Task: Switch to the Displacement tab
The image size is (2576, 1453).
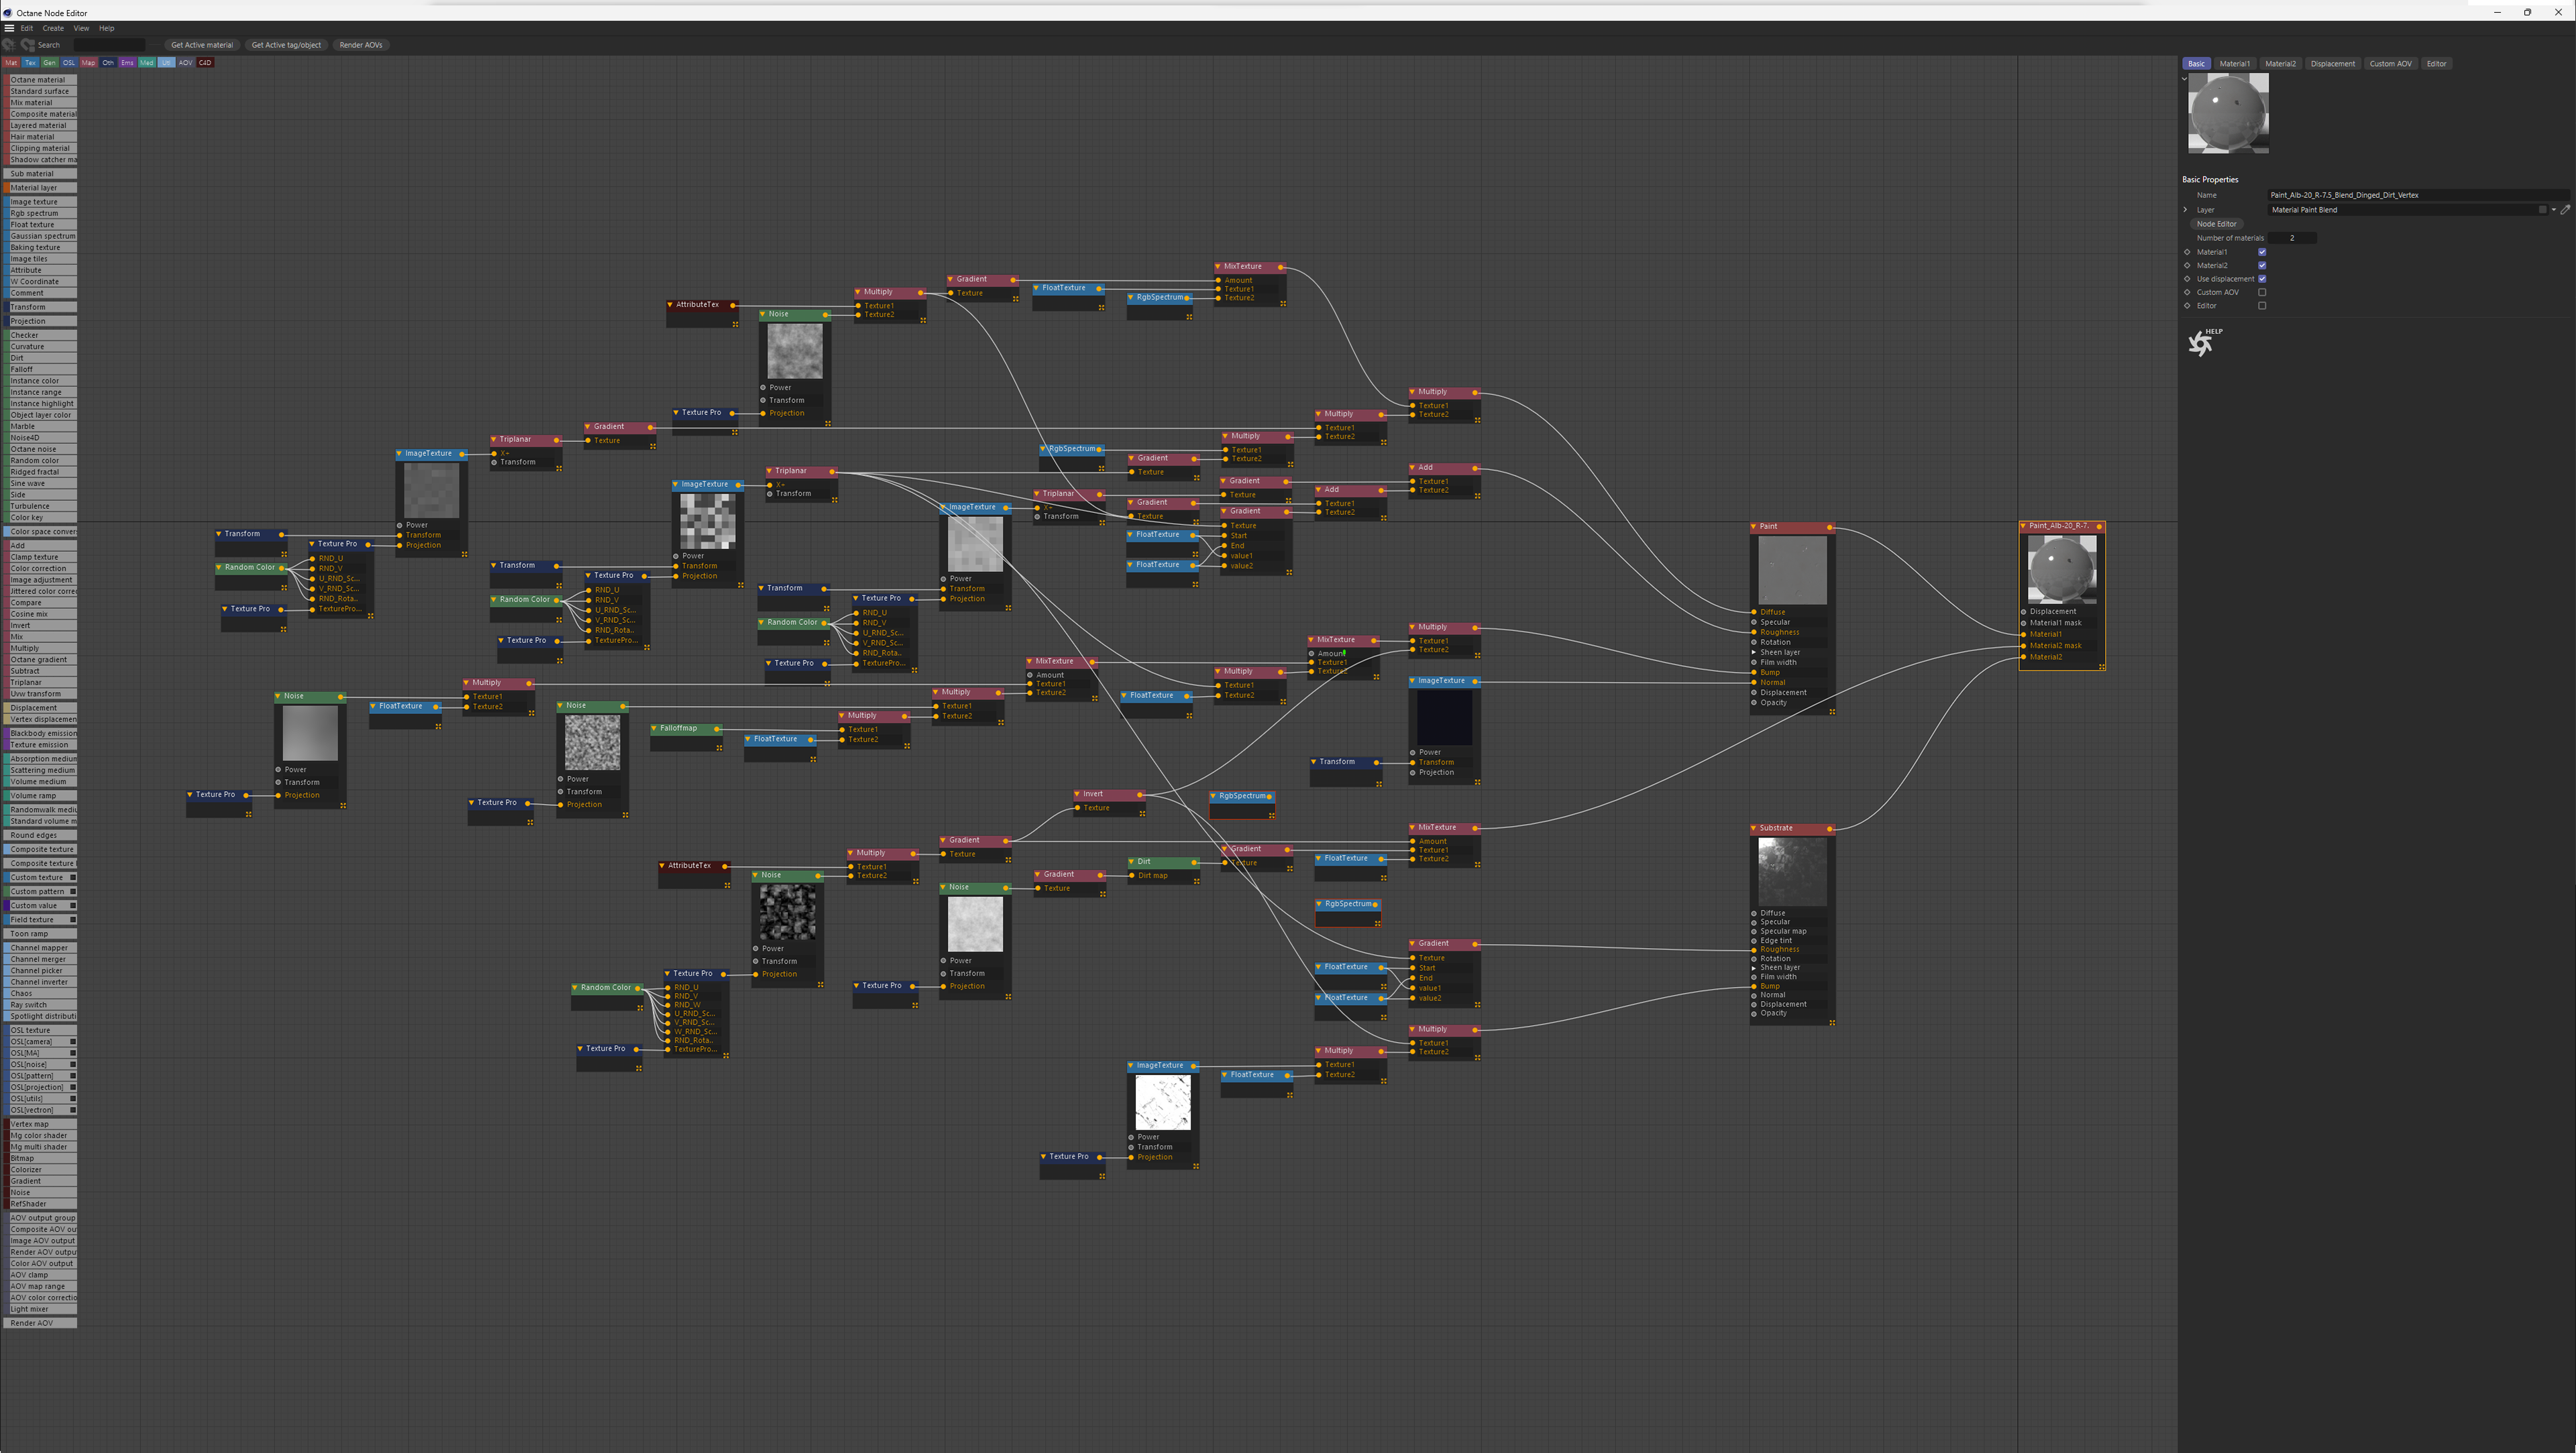Action: click(2332, 64)
